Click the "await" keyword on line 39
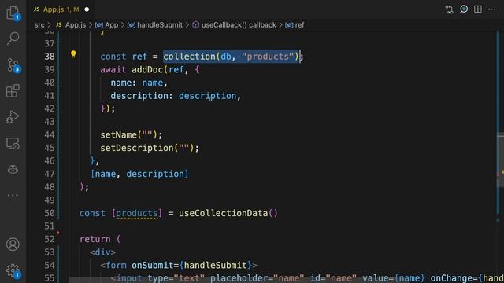 click(x=113, y=70)
